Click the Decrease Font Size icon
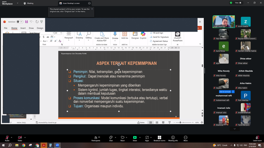Image resolution: width=264 pixels, height=148 pixels. 55,41
